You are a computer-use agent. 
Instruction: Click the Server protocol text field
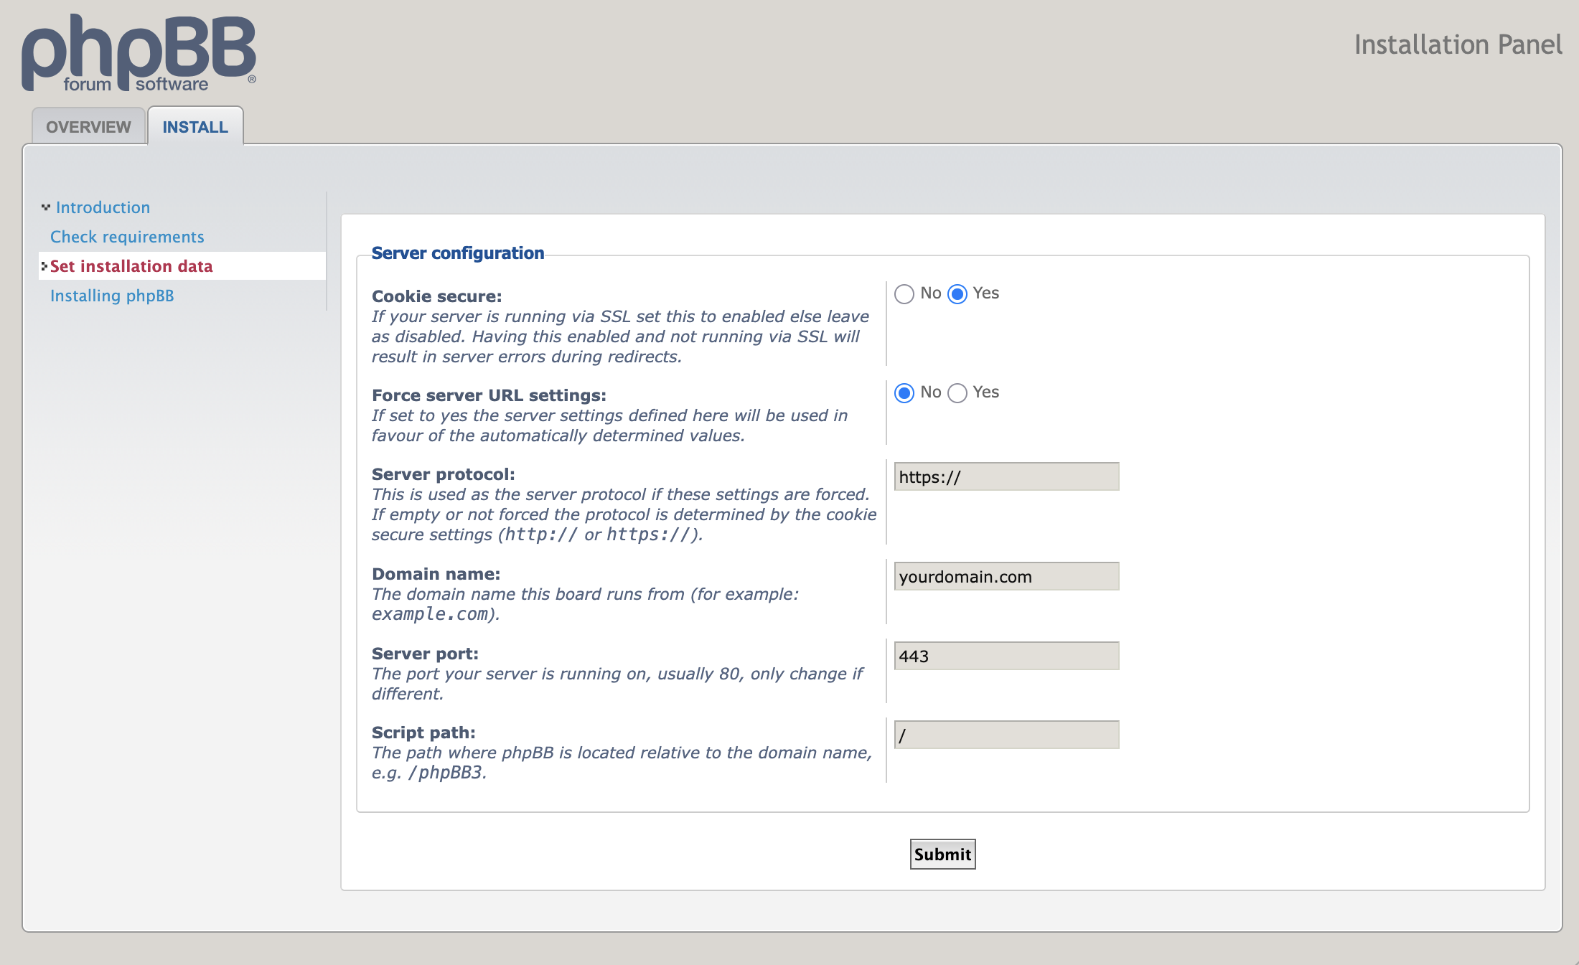[x=1006, y=477]
